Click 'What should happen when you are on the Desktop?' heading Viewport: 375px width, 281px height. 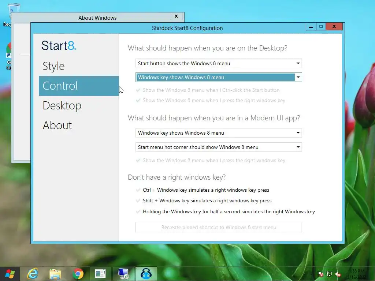pyautogui.click(x=207, y=48)
